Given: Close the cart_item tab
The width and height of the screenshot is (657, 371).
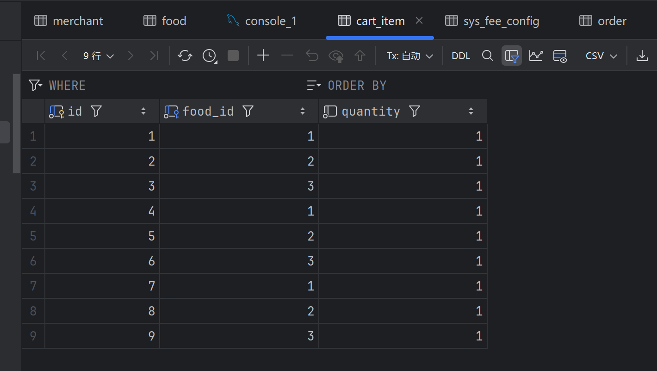Looking at the screenshot, I should pos(419,20).
